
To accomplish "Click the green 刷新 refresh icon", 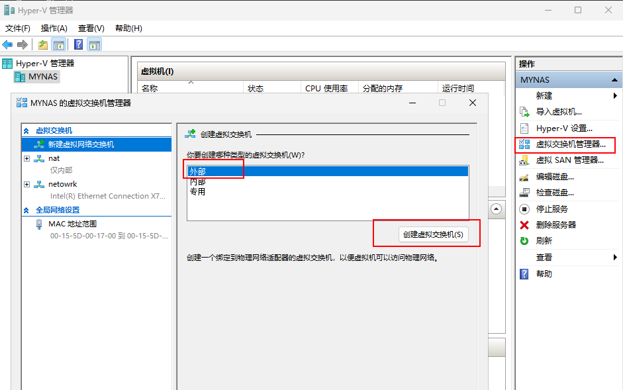I will (x=524, y=241).
